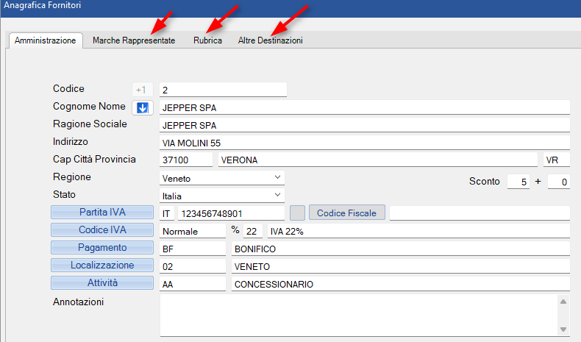Click the blue down-arrow copy name icon
581x342 pixels.
tap(143, 107)
